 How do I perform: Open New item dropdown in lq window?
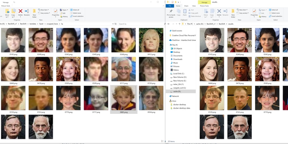(43, 10)
